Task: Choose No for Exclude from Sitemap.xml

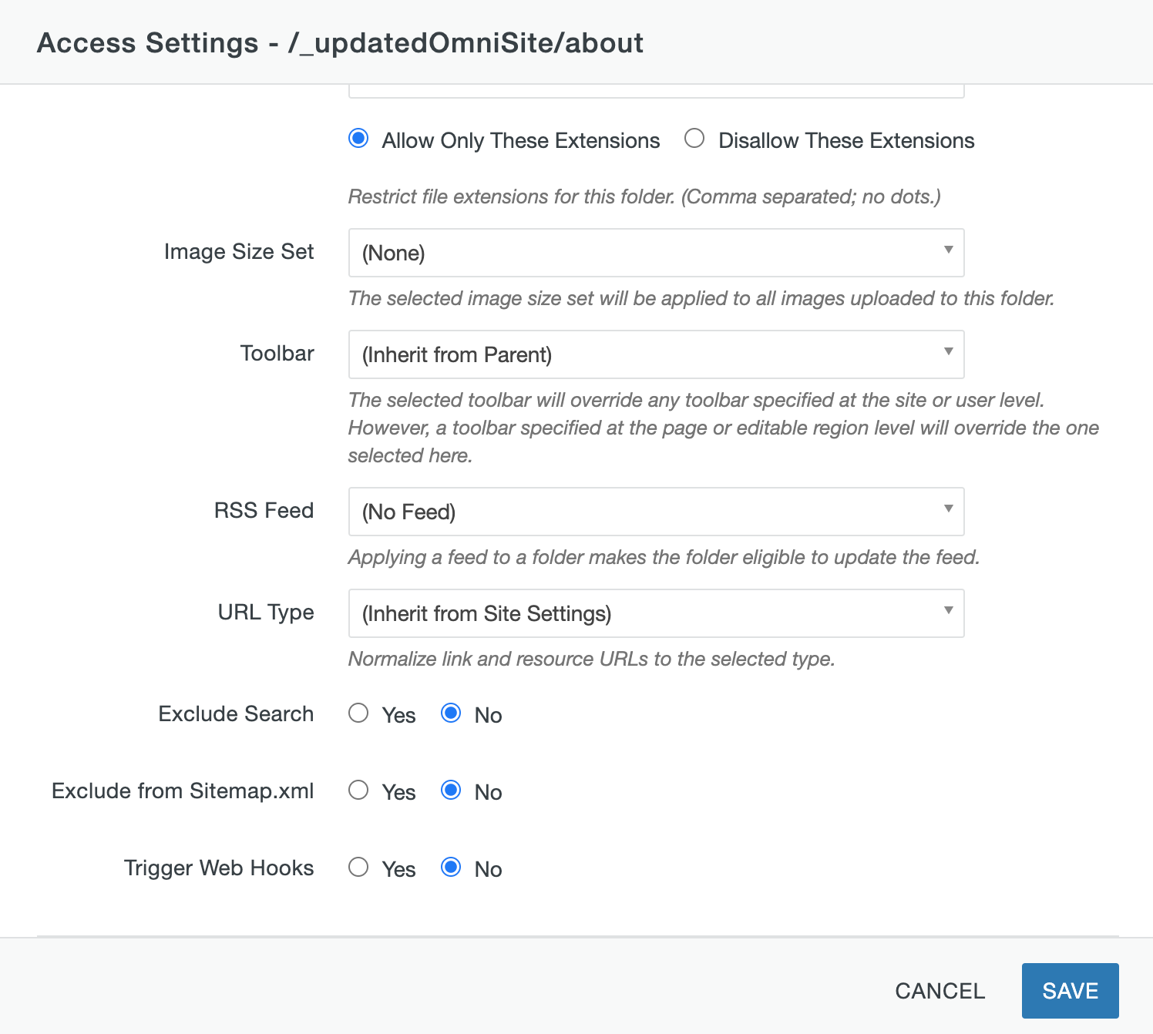Action: click(x=451, y=791)
